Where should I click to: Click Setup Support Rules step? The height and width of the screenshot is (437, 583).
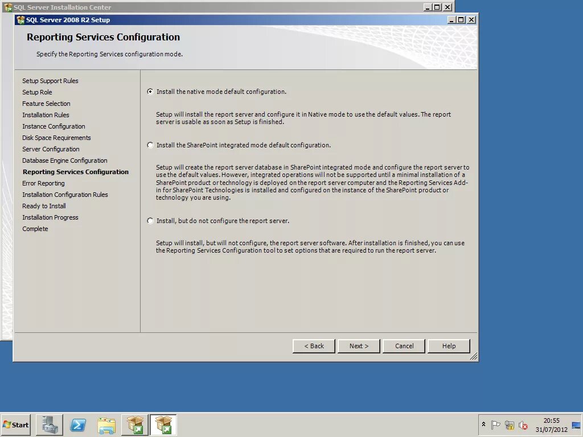tap(50, 81)
